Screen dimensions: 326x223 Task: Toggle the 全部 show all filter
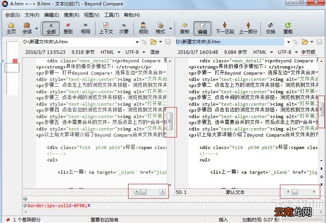(x=51, y=28)
